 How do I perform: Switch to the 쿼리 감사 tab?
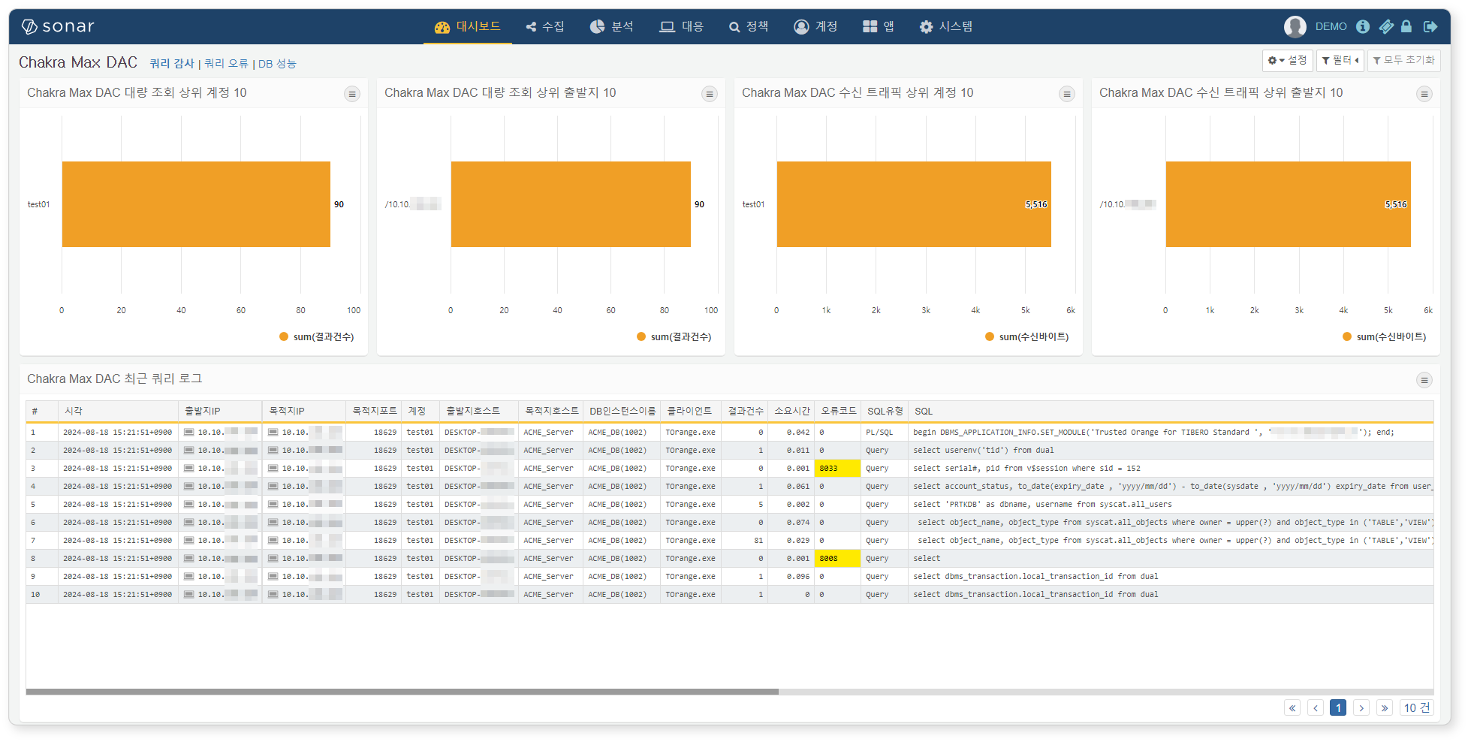[172, 64]
